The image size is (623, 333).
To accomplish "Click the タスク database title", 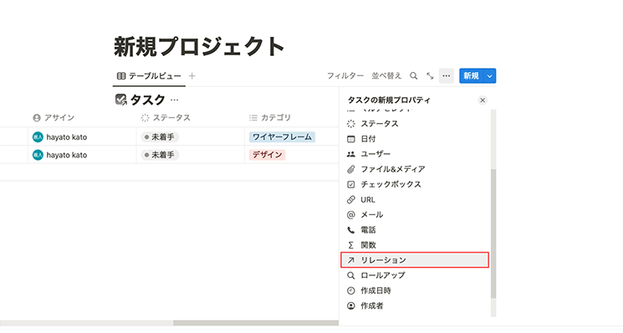I will pyautogui.click(x=147, y=100).
